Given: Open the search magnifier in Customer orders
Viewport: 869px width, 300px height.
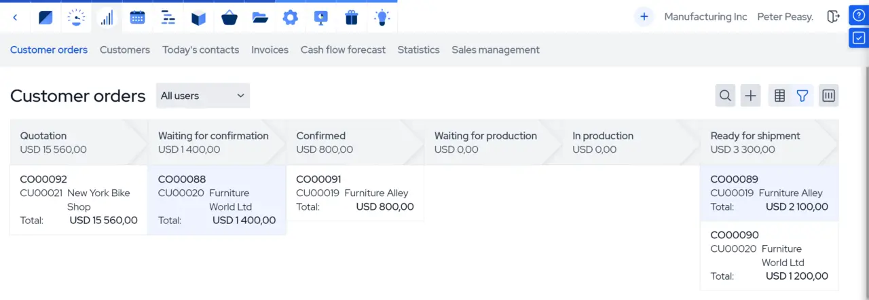Looking at the screenshot, I should tap(725, 96).
